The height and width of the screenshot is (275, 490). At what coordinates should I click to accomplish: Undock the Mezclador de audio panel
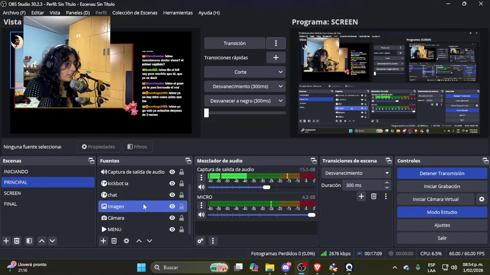314,161
